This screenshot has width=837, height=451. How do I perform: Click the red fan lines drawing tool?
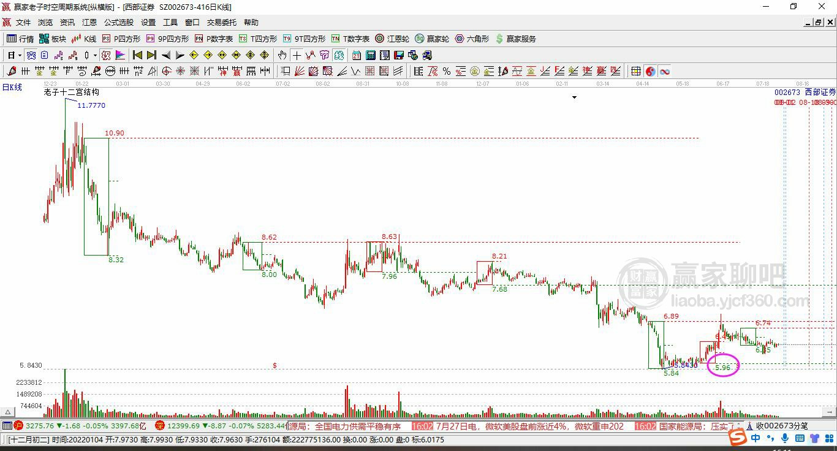click(x=299, y=71)
